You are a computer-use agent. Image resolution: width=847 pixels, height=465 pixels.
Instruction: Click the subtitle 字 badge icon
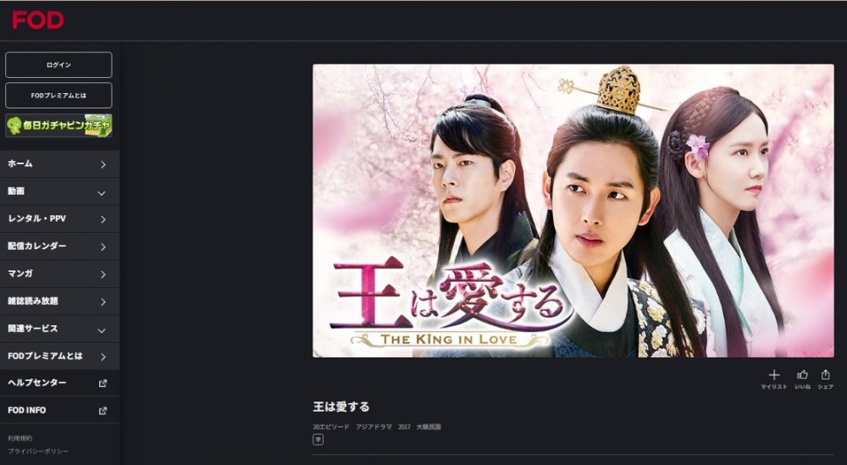pyautogui.click(x=318, y=440)
